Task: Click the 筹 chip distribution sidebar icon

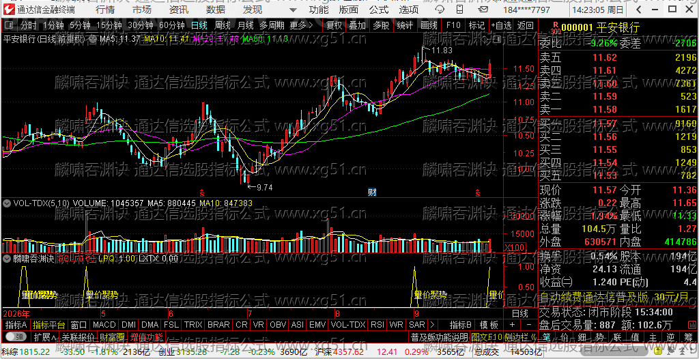Action: (688, 336)
